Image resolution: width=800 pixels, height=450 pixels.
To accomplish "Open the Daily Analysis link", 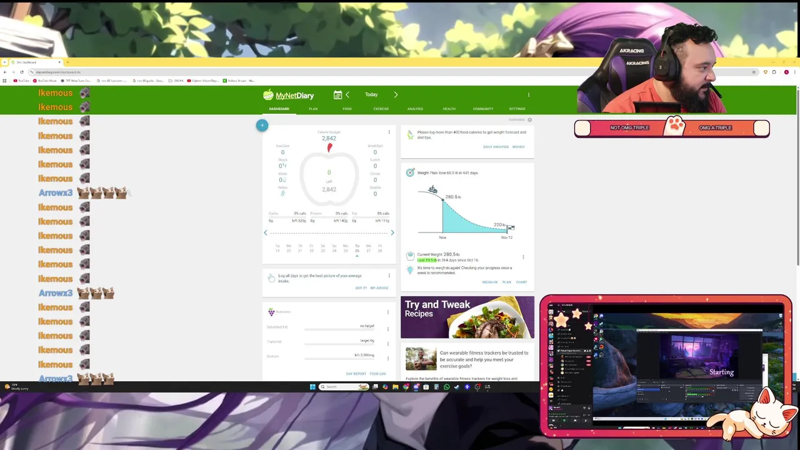I will pos(496,147).
